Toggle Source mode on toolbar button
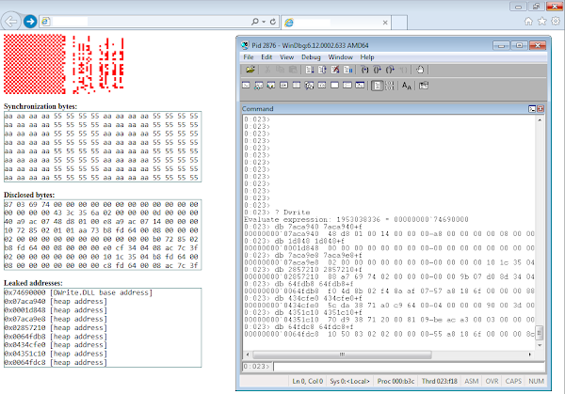The width and height of the screenshot is (565, 394). pyautogui.click(x=377, y=86)
